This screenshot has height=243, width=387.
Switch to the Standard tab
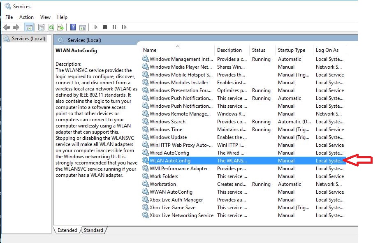(94, 230)
